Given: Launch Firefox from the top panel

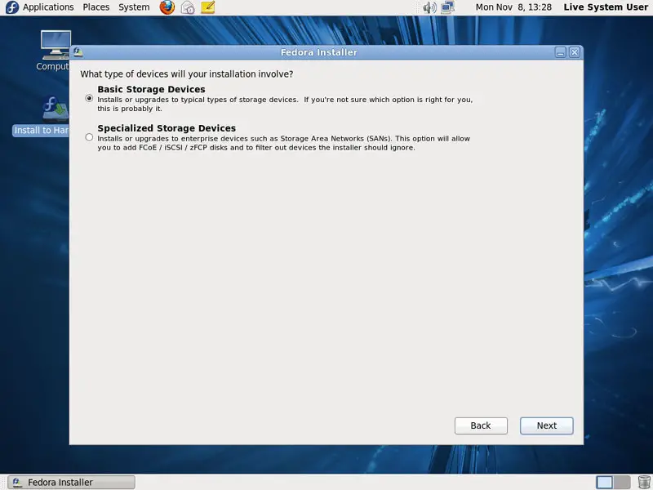Looking at the screenshot, I should coord(167,7).
